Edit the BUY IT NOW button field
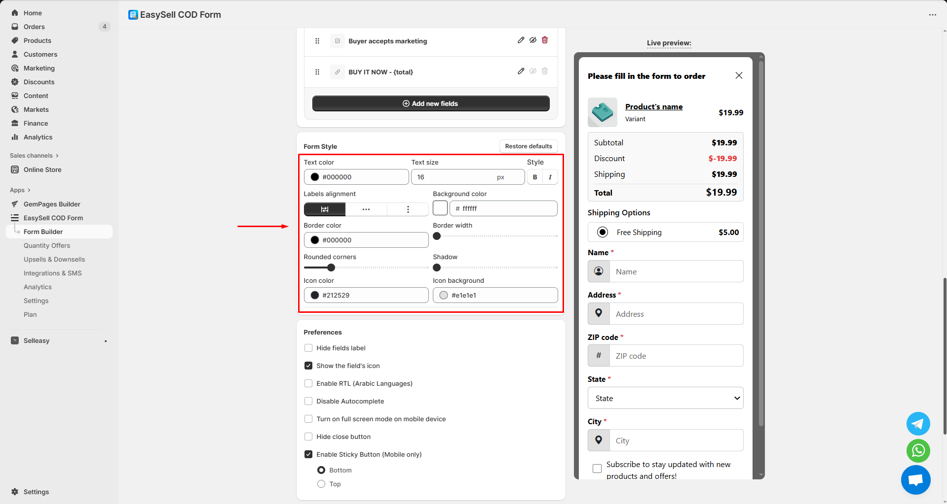The width and height of the screenshot is (947, 504). (521, 71)
